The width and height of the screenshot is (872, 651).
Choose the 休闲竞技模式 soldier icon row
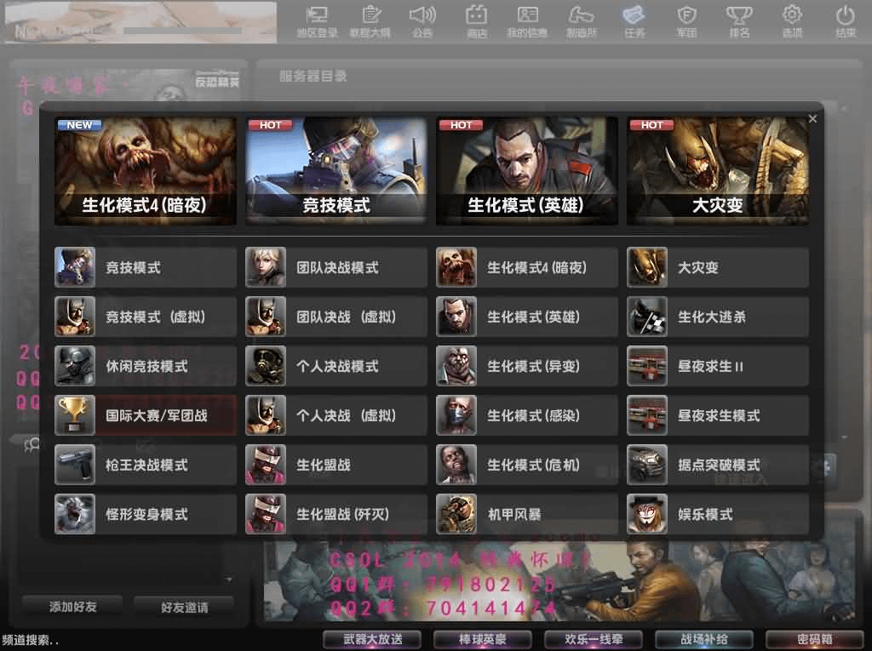(x=145, y=367)
